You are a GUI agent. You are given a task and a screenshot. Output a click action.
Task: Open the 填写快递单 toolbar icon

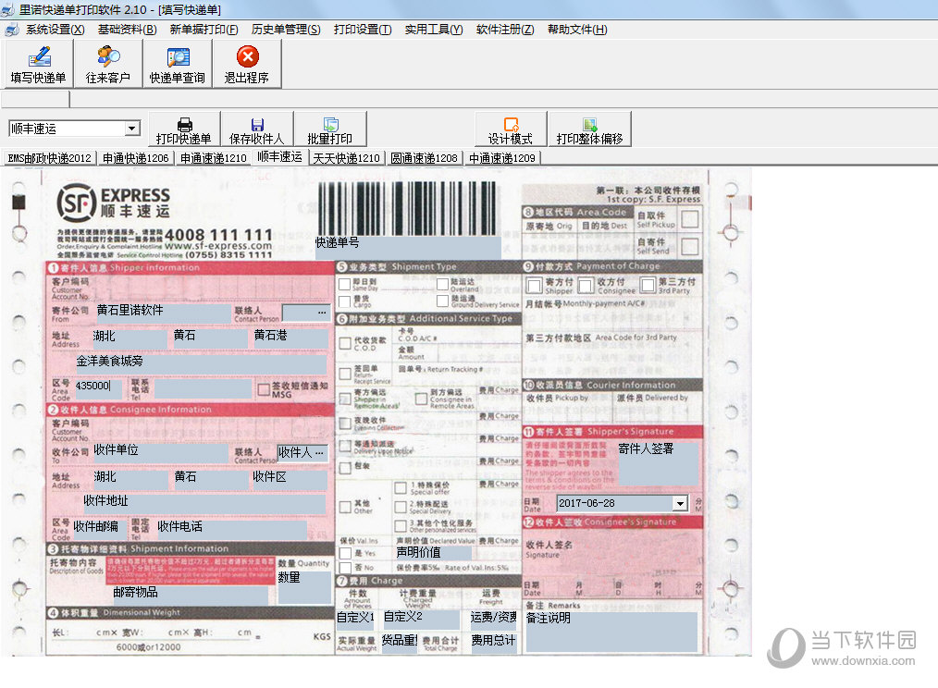click(38, 65)
